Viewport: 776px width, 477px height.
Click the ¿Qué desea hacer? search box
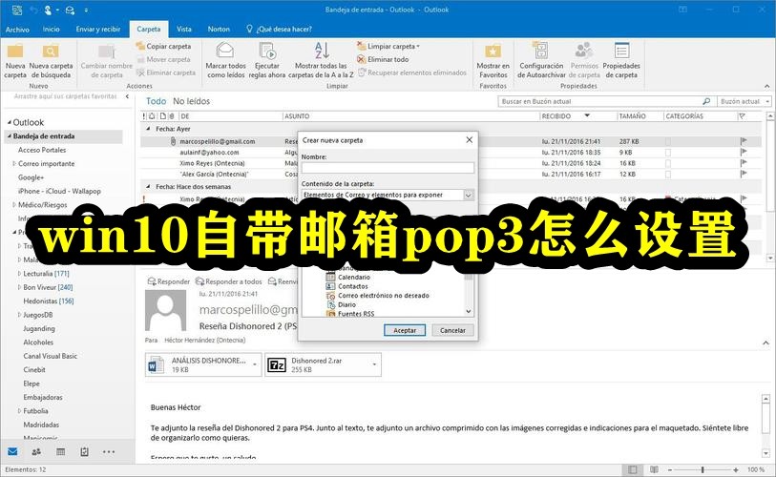click(280, 30)
